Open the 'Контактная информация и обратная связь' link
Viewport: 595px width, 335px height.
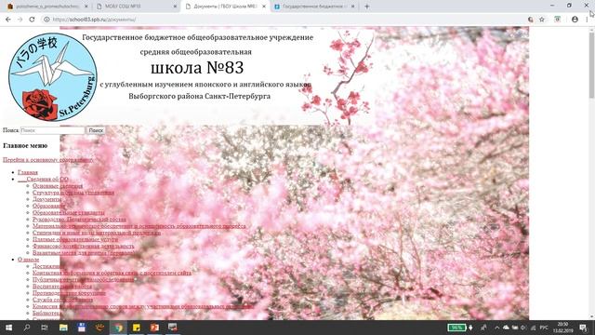point(112,273)
